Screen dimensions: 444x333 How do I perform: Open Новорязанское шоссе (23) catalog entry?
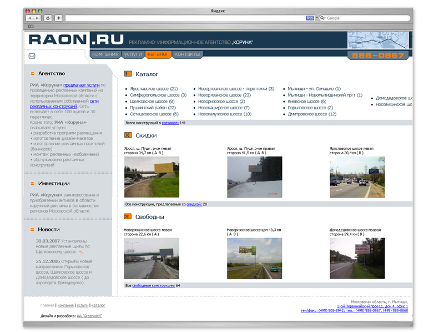pyautogui.click(x=225, y=95)
